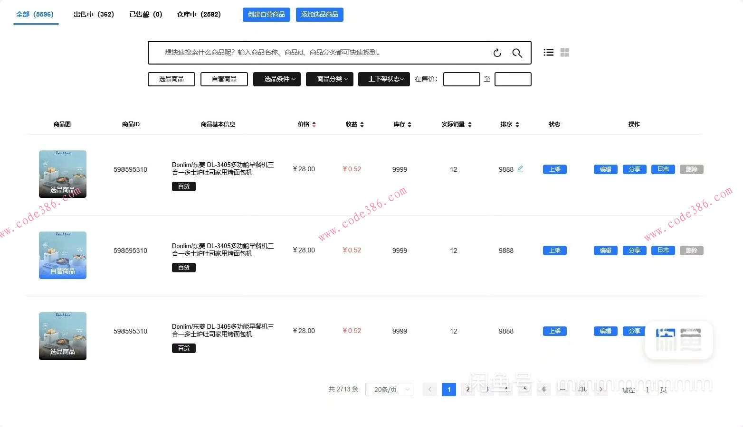Switch to the 全部 (5596) tab
Viewport: 743px width, 427px height.
point(35,15)
